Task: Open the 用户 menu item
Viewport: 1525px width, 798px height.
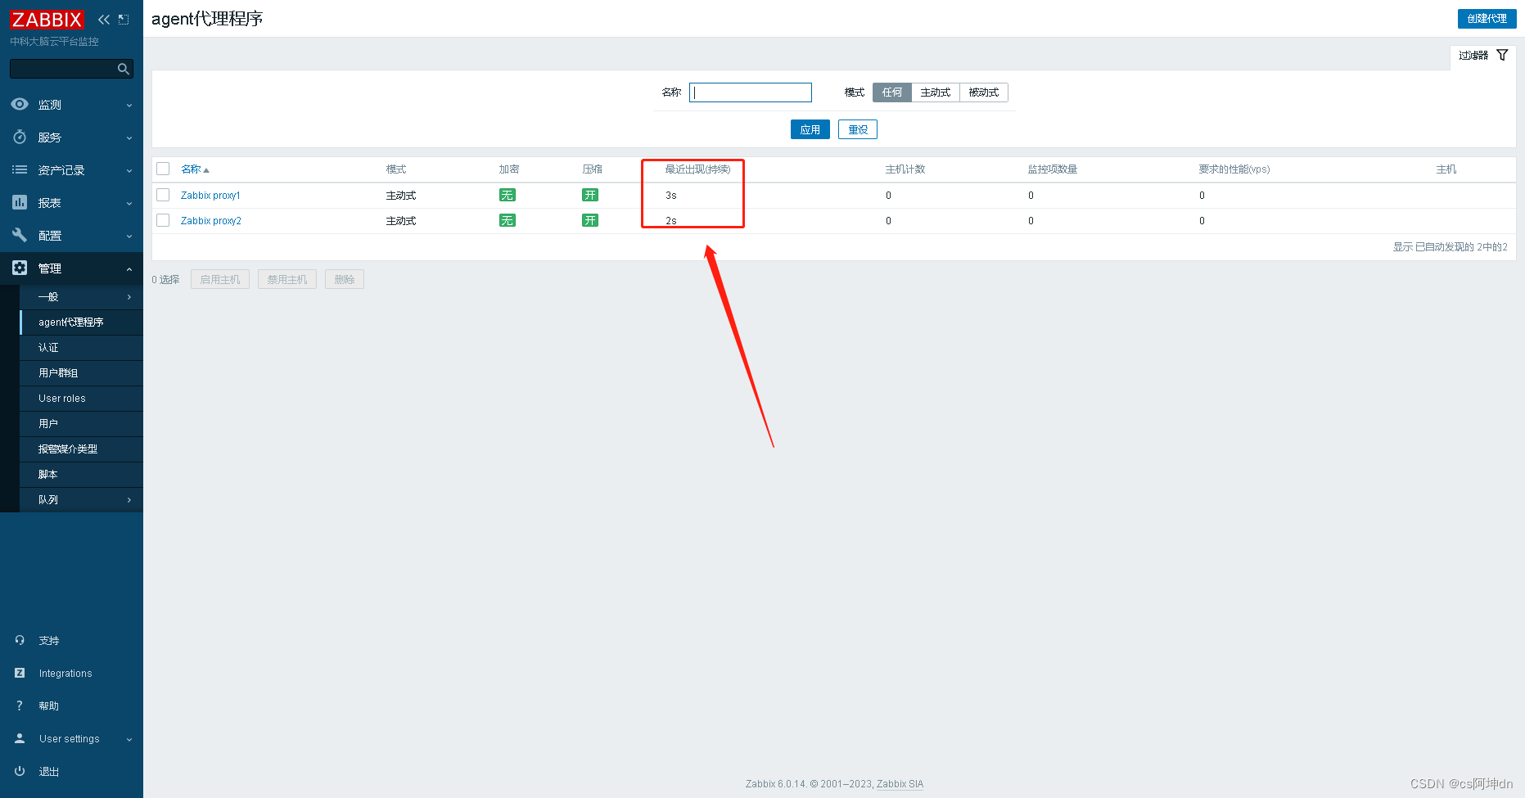Action: pyautogui.click(x=81, y=423)
